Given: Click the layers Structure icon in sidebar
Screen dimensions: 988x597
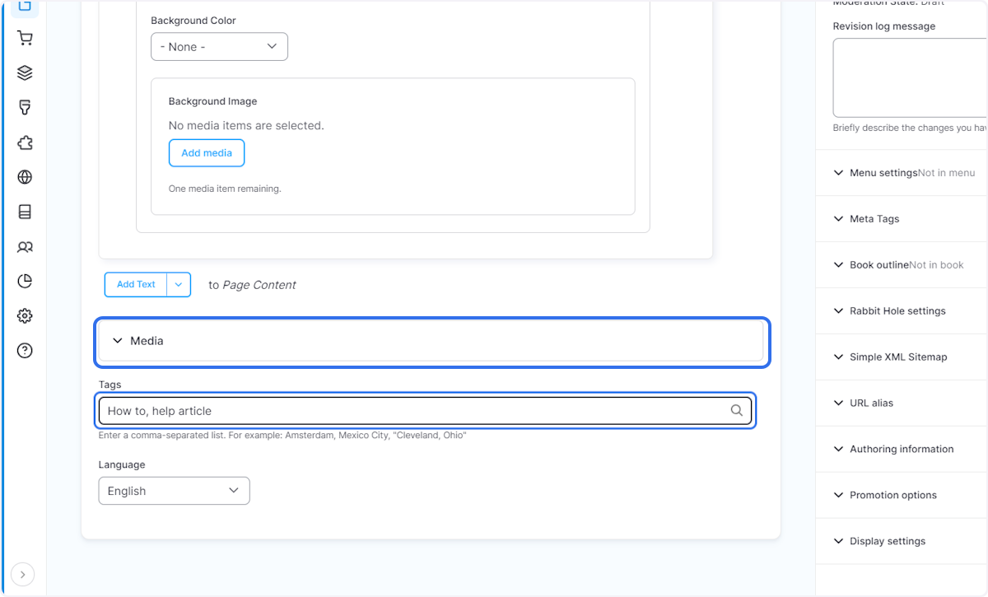Looking at the screenshot, I should point(24,72).
